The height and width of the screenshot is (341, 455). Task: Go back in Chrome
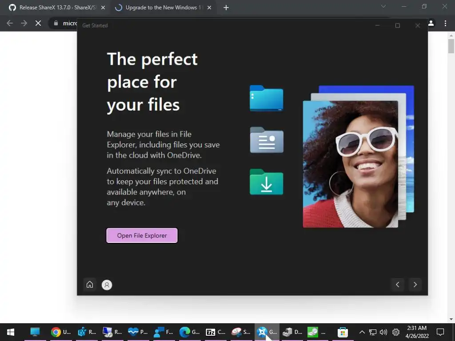coord(10,23)
